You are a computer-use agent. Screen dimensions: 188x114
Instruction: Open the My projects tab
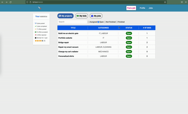65,16
